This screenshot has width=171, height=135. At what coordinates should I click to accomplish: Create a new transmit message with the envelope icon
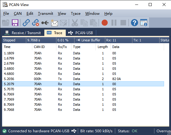(x=54, y=23)
